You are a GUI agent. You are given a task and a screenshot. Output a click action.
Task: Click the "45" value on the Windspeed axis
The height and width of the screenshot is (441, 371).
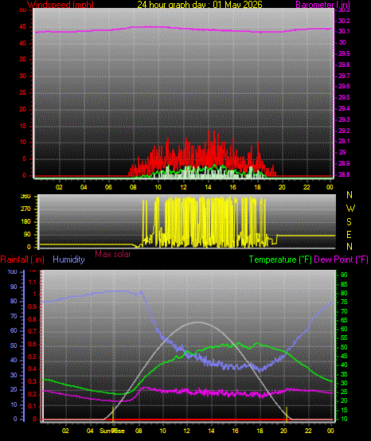(x=22, y=27)
